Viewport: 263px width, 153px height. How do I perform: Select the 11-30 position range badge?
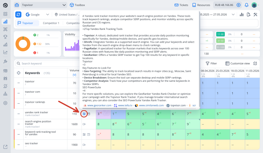(220, 34)
